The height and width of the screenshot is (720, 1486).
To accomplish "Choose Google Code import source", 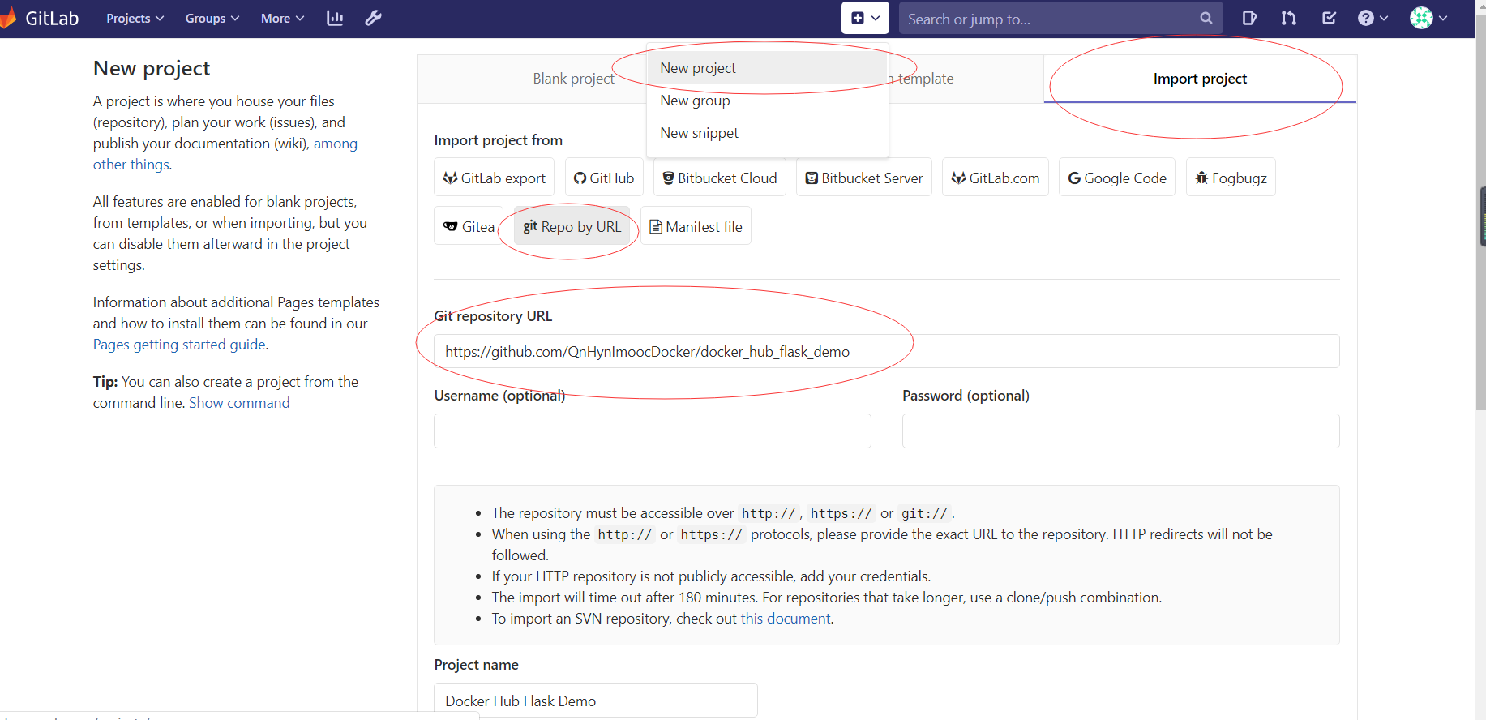I will click(1117, 178).
